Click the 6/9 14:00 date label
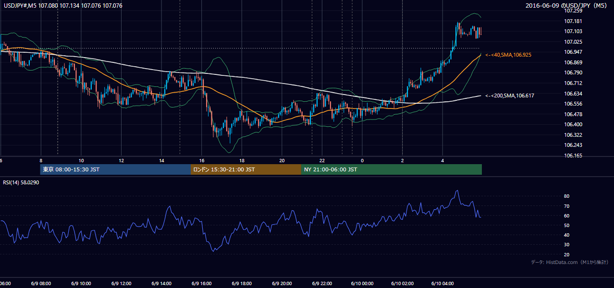This screenshot has width=614, height=288. coord(161,284)
